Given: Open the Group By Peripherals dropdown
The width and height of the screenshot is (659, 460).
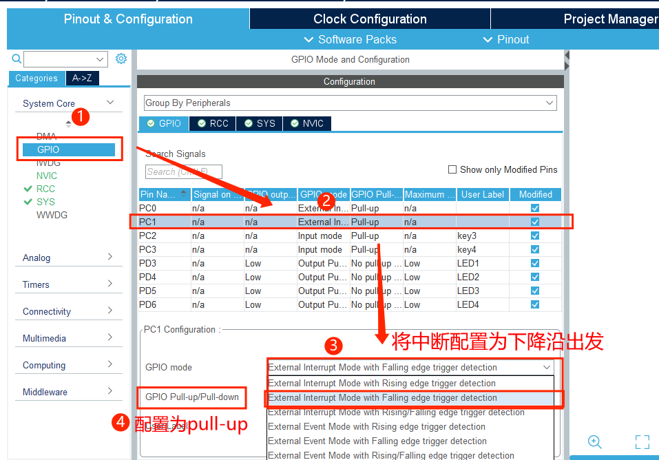Looking at the screenshot, I should [350, 103].
